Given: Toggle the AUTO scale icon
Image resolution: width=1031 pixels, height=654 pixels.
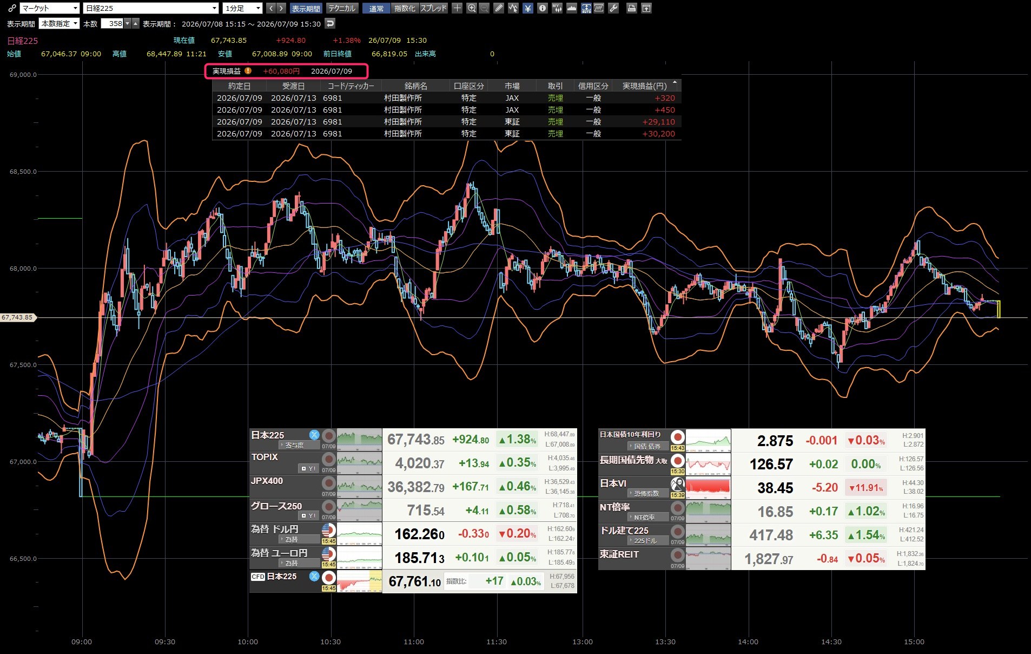Looking at the screenshot, I should (x=586, y=8).
